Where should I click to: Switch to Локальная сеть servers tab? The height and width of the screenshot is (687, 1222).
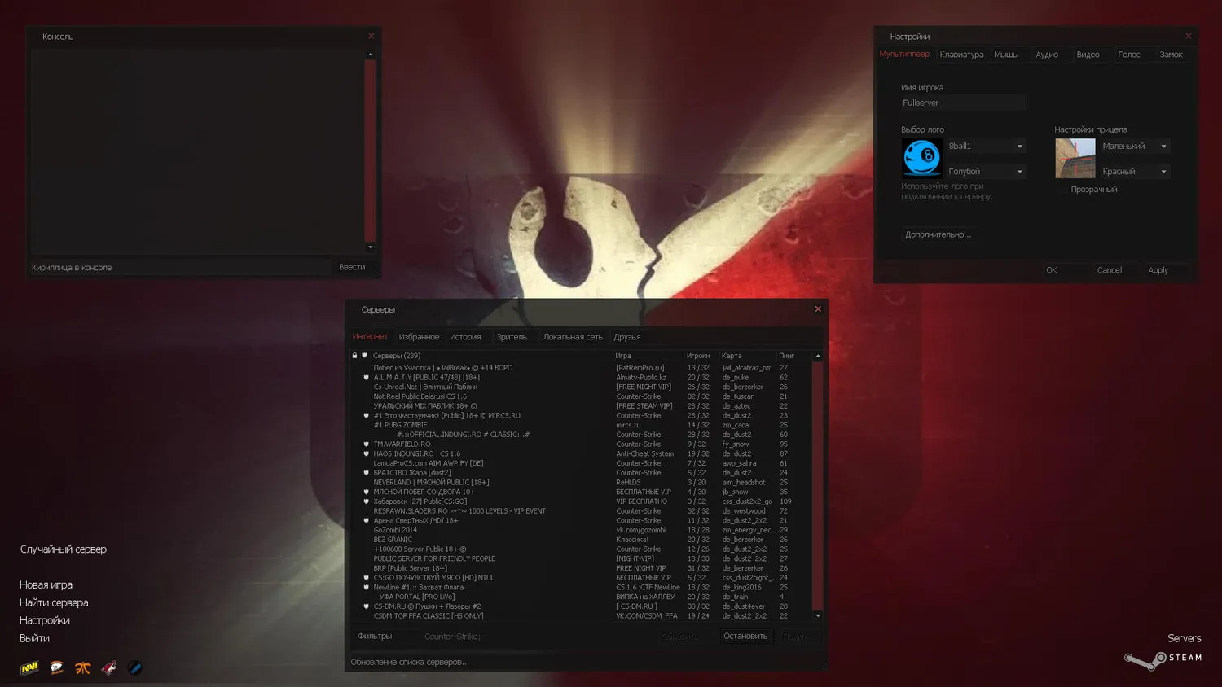click(x=573, y=337)
